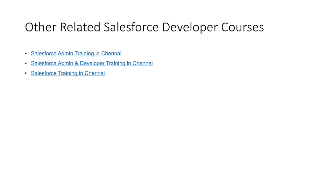This screenshot has width=326, height=183.
Task: Follow the Salesforce Admin & Developer Training link
Action: coord(92,63)
